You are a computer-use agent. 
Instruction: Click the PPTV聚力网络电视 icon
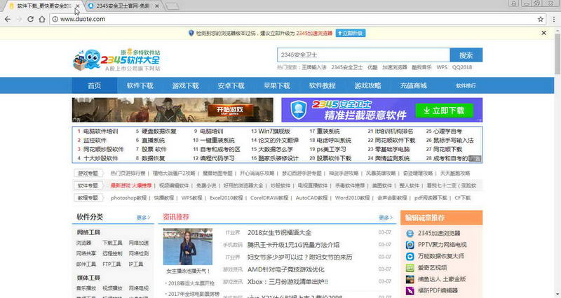pyautogui.click(x=410, y=245)
